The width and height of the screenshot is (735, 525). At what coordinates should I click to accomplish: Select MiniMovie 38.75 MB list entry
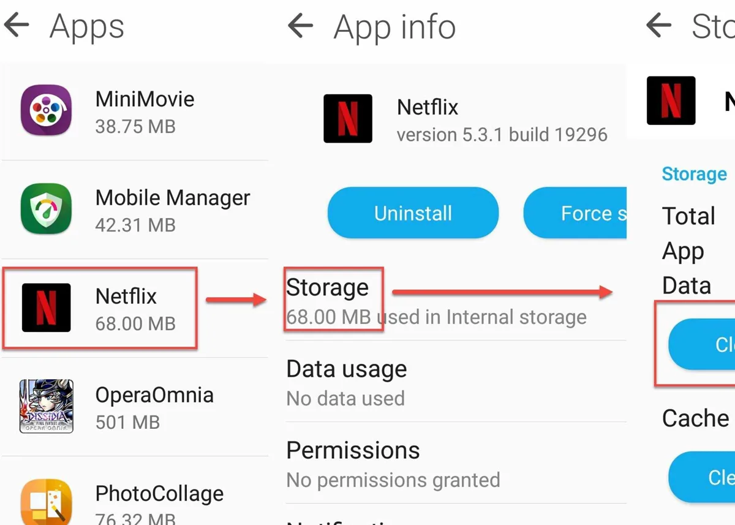click(135, 111)
